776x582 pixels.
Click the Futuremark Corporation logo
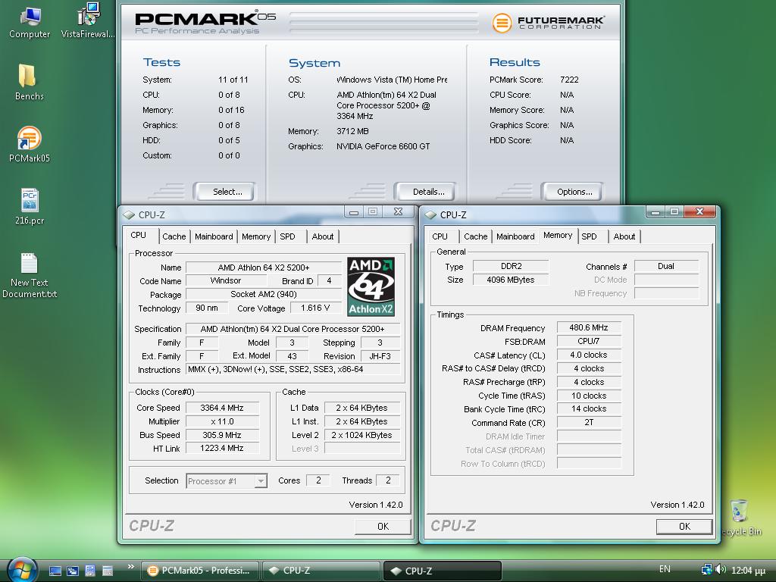(x=548, y=22)
